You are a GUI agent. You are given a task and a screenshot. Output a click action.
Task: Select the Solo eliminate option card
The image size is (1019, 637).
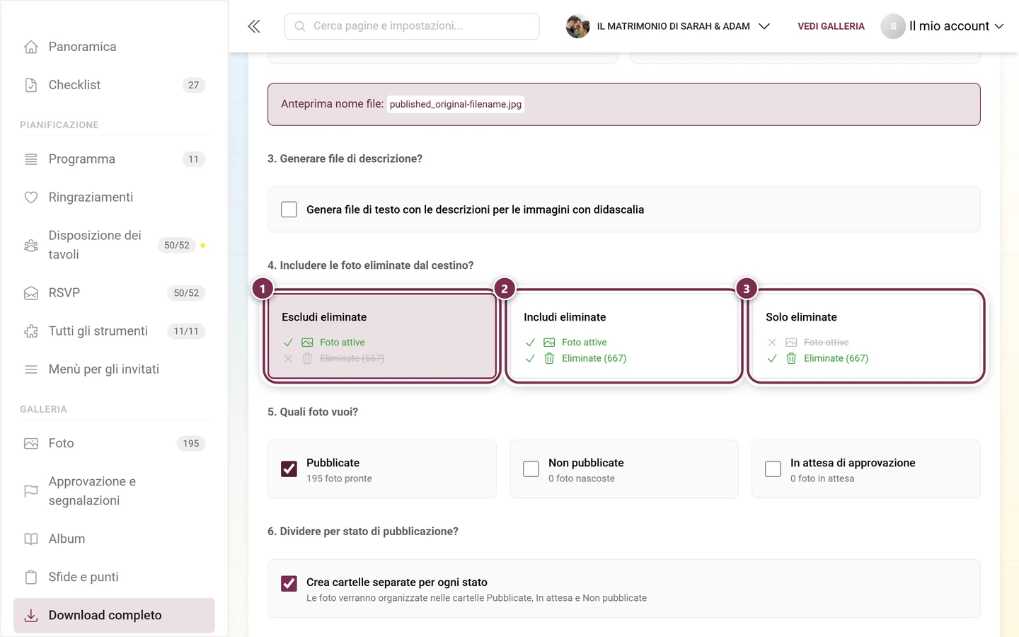click(866, 336)
